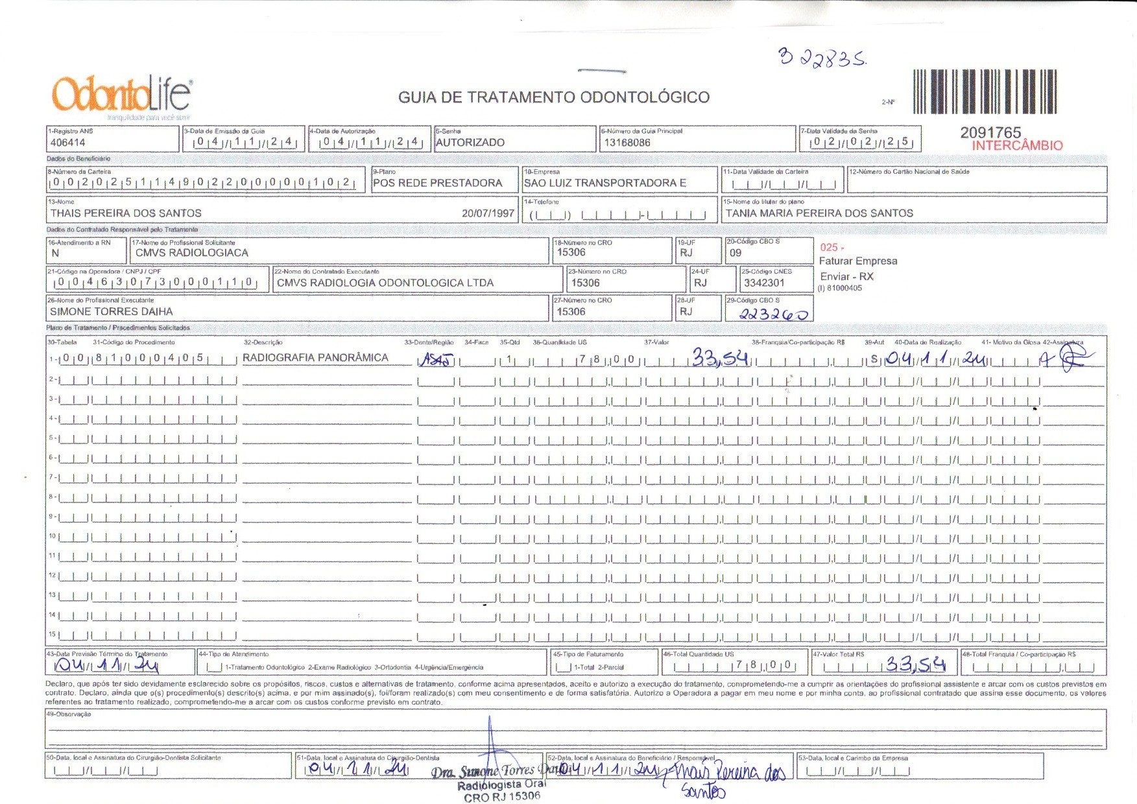Viewport: 1137px width, 804px height.
Task: Select the note 'Enviar - RX'
Action: 846,277
